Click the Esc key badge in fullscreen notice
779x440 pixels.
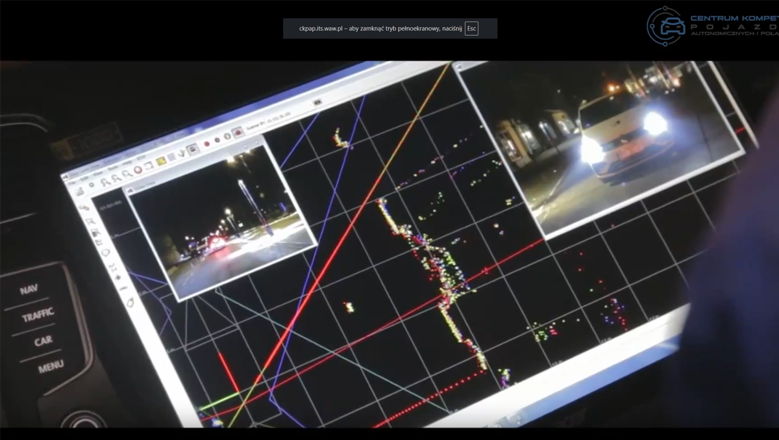[471, 29]
